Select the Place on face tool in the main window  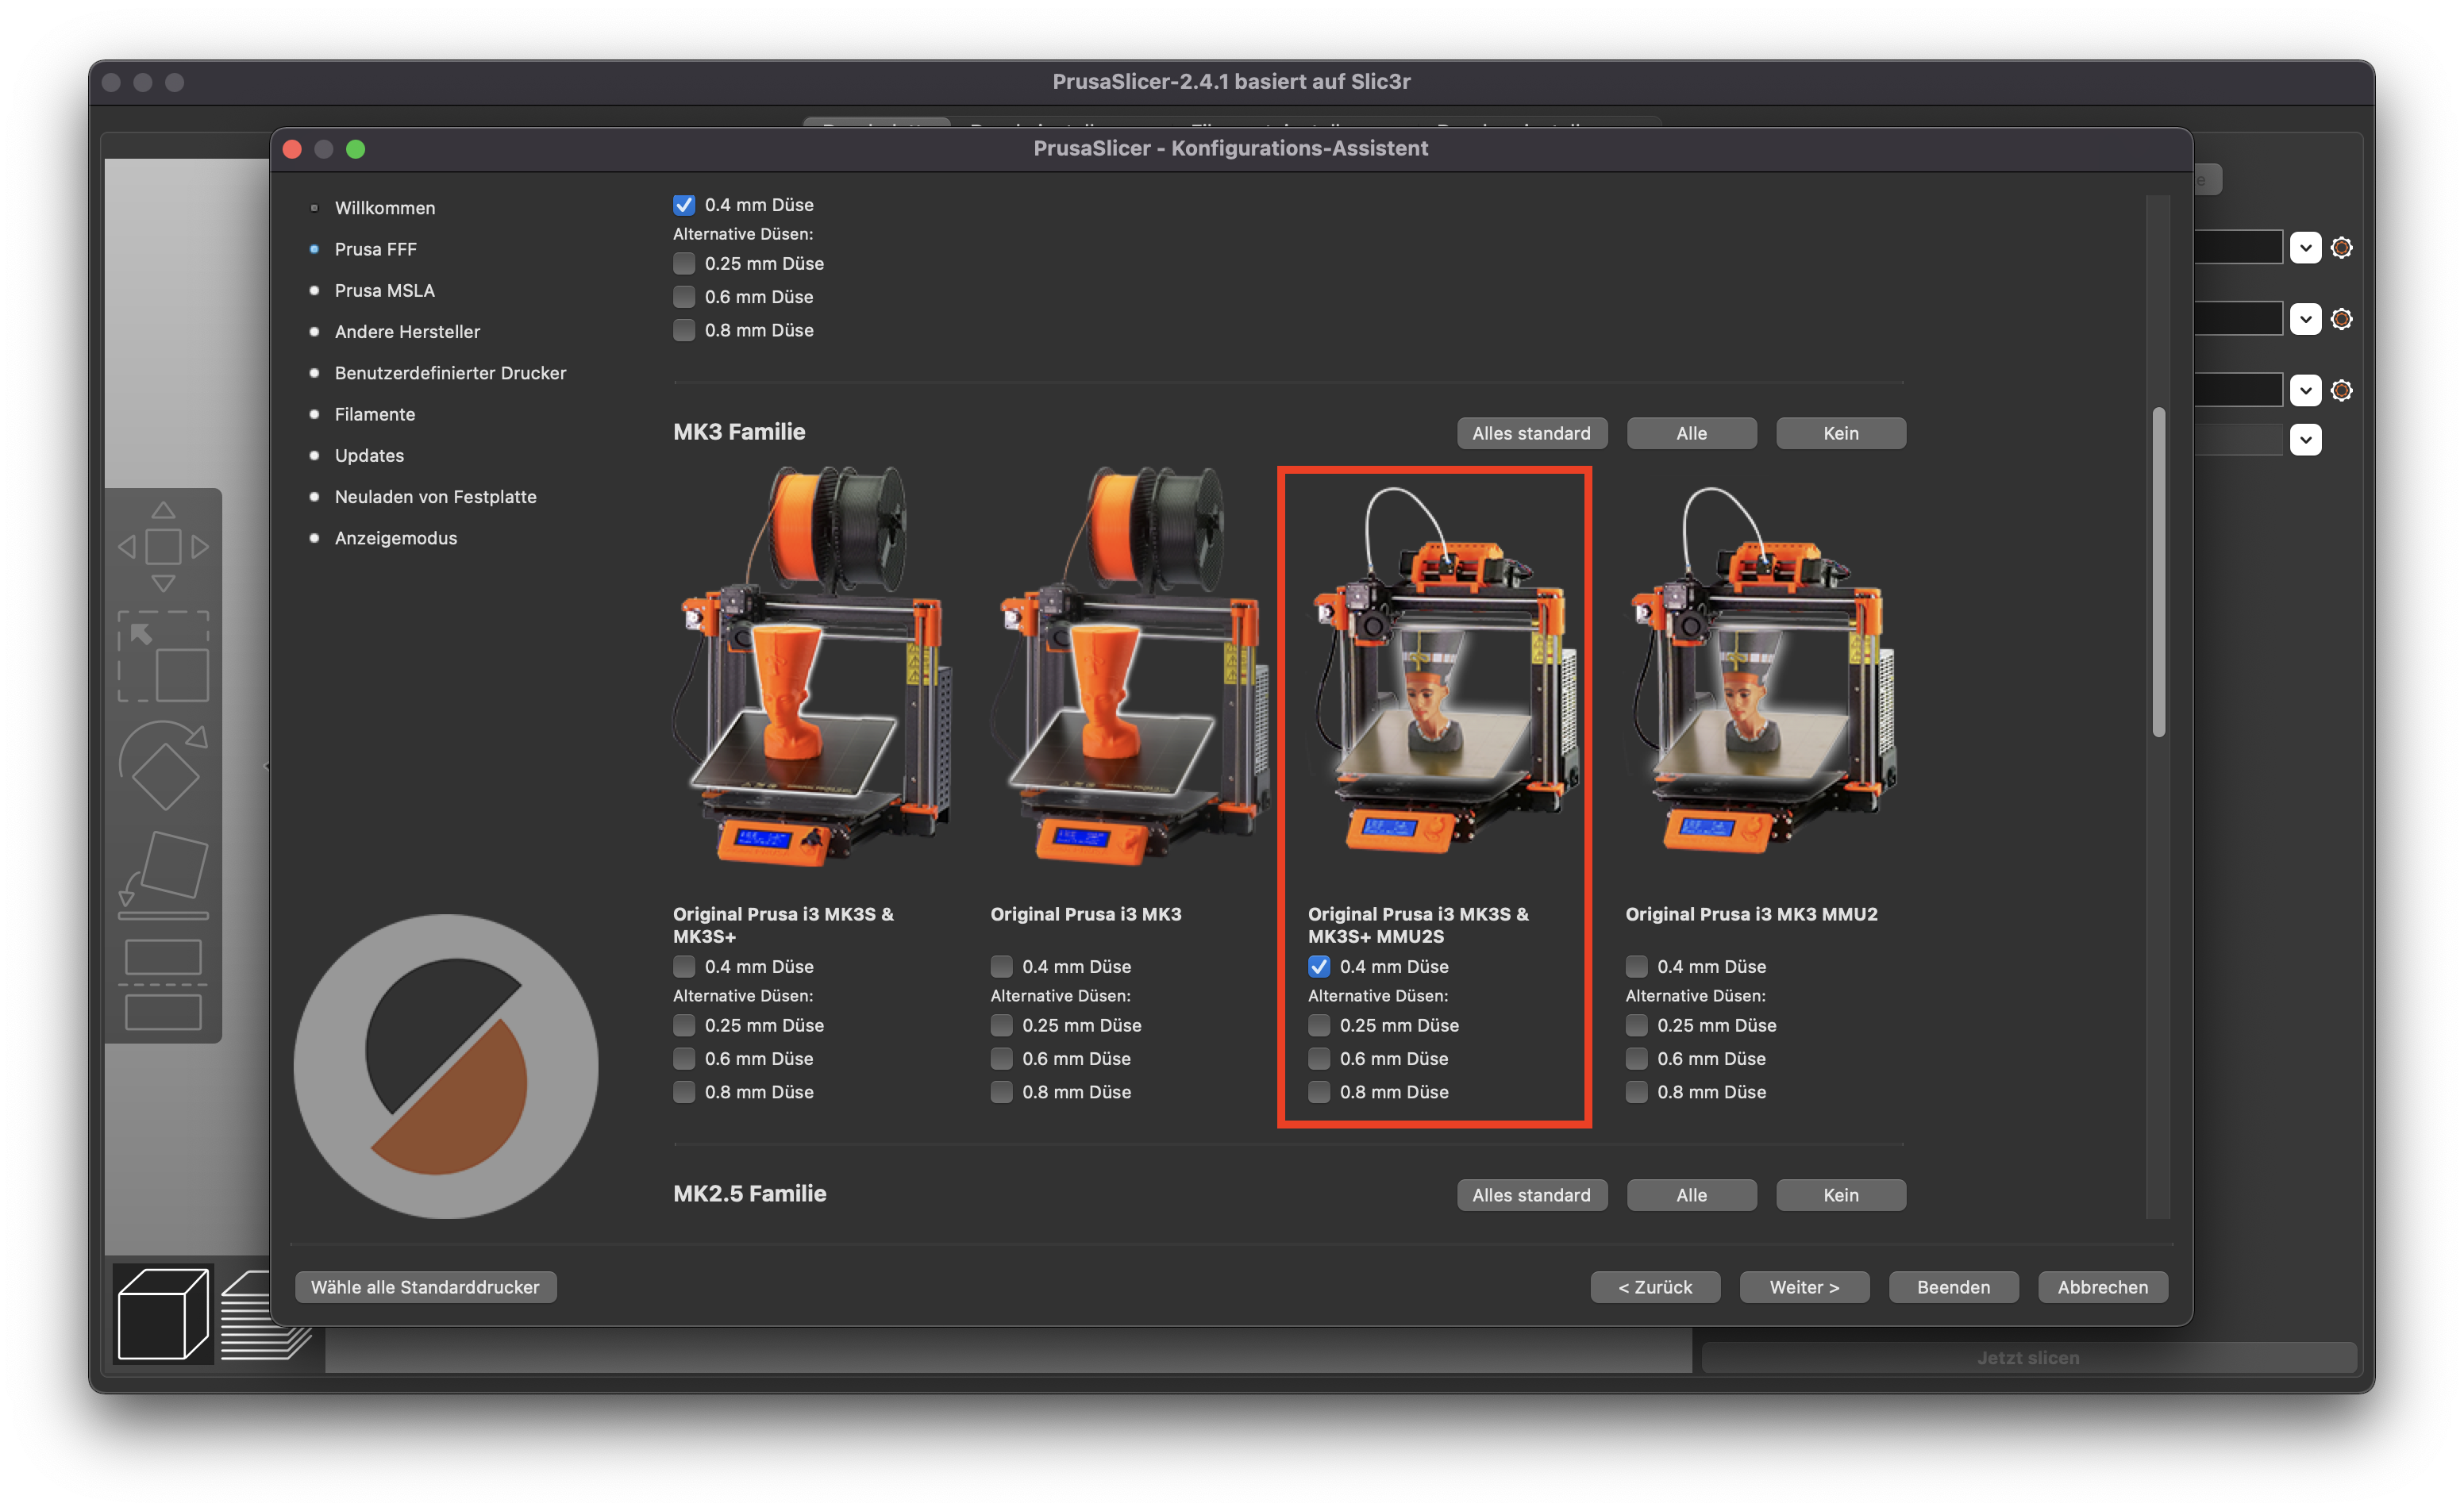(x=163, y=875)
